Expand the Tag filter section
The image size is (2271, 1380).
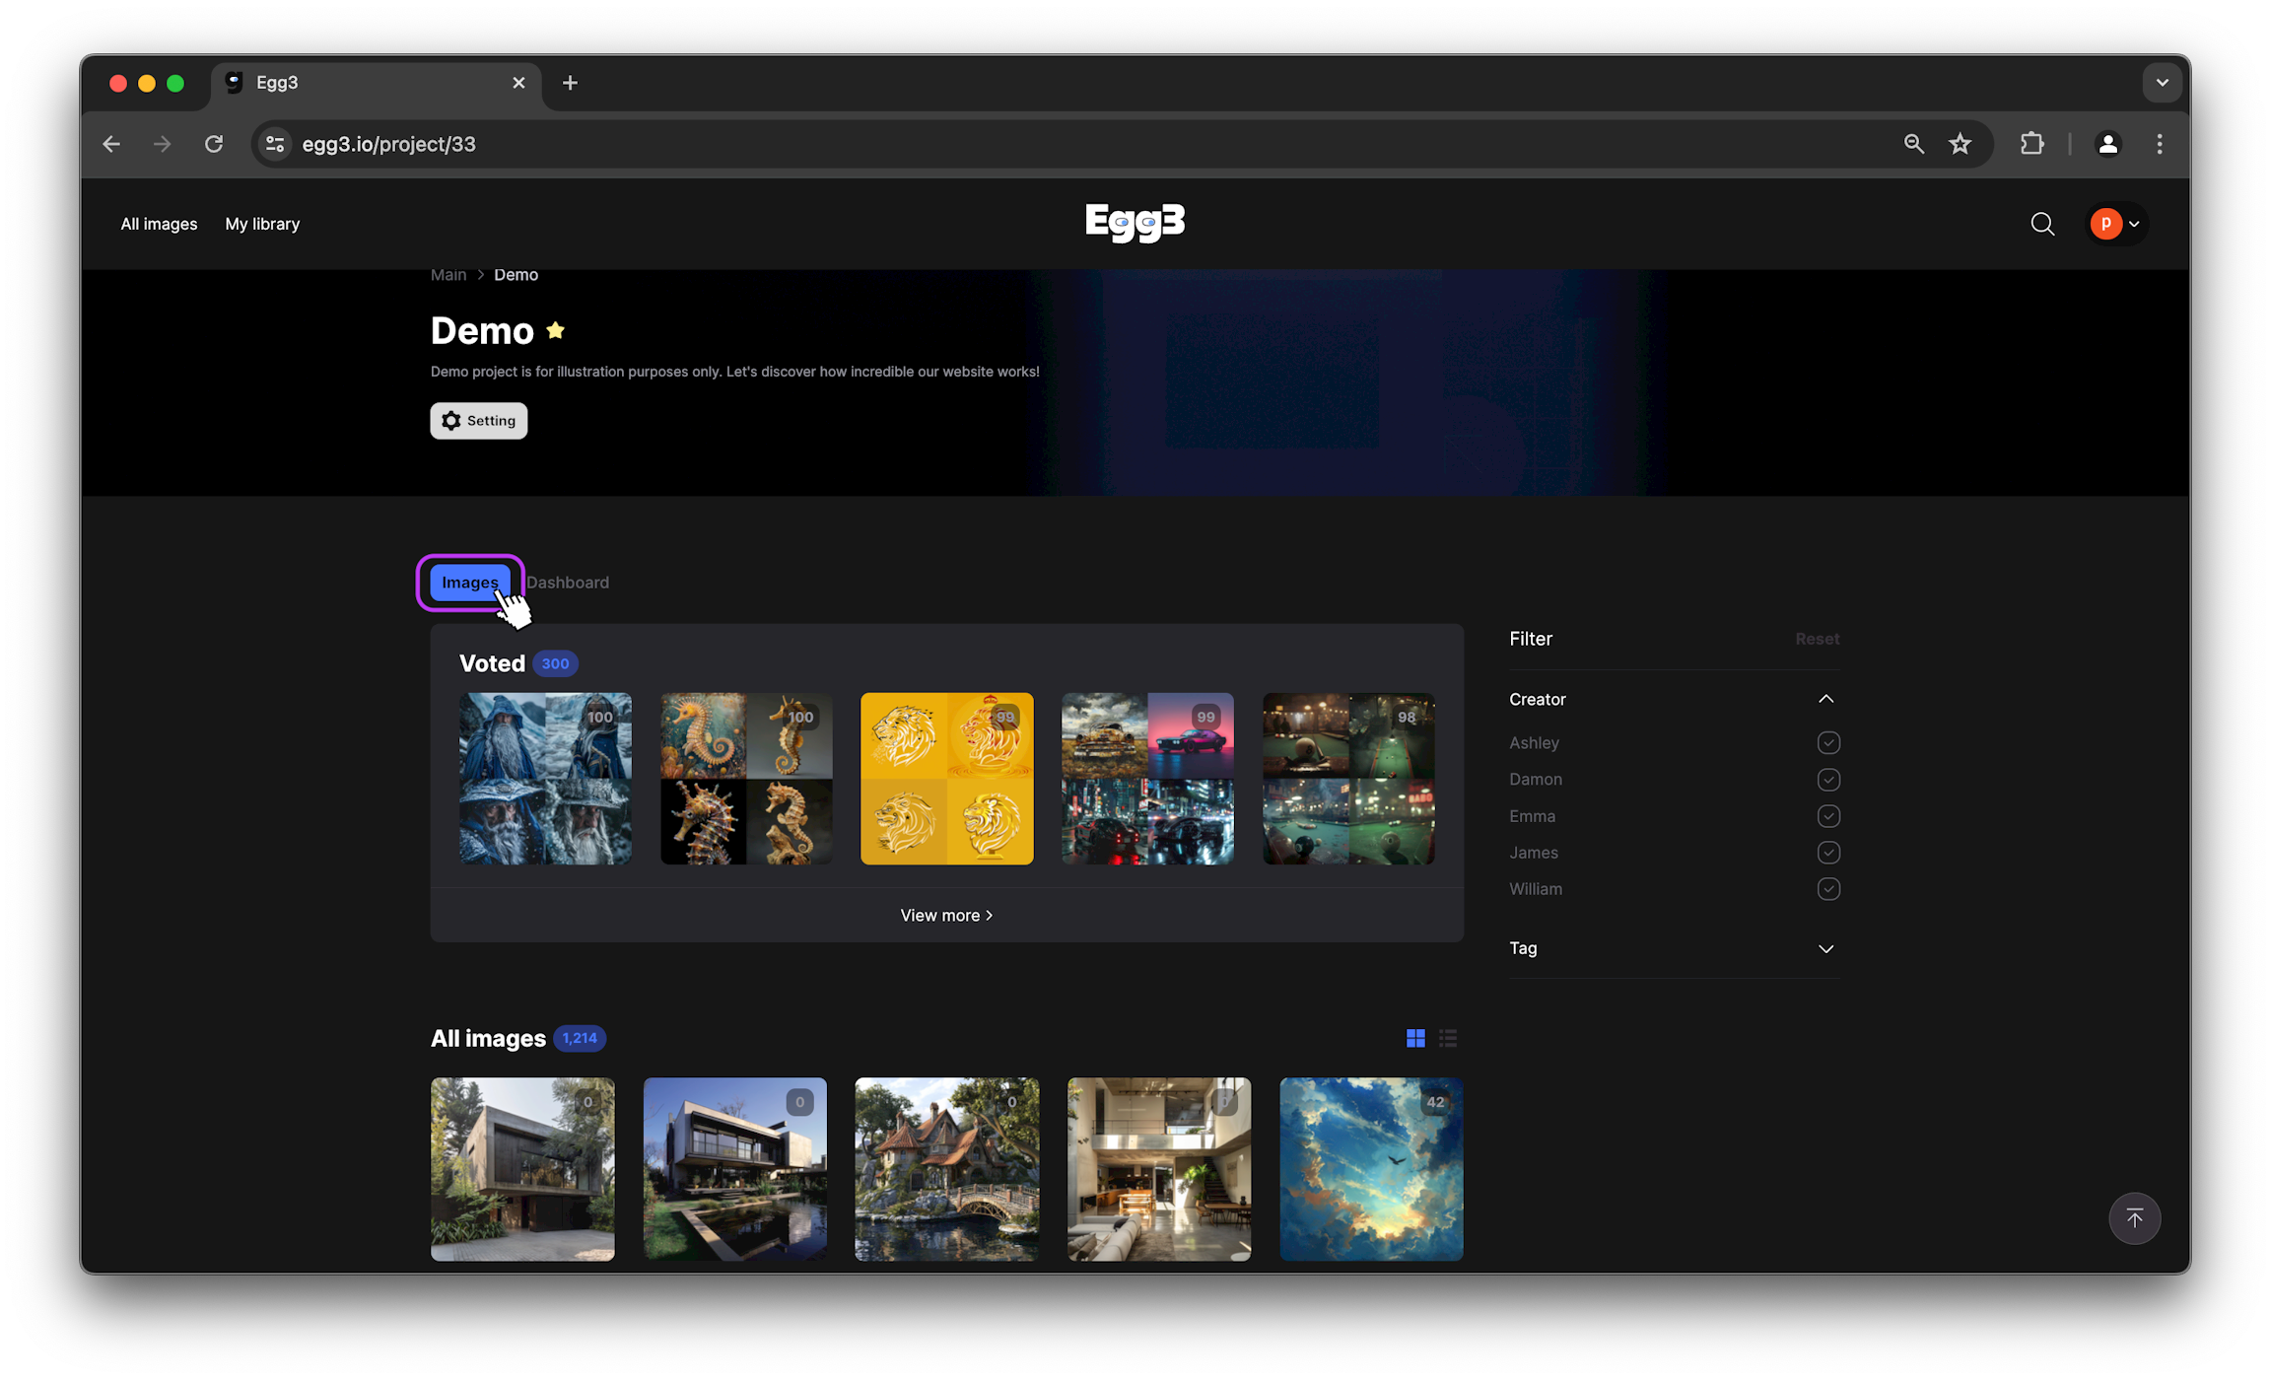tap(1825, 948)
